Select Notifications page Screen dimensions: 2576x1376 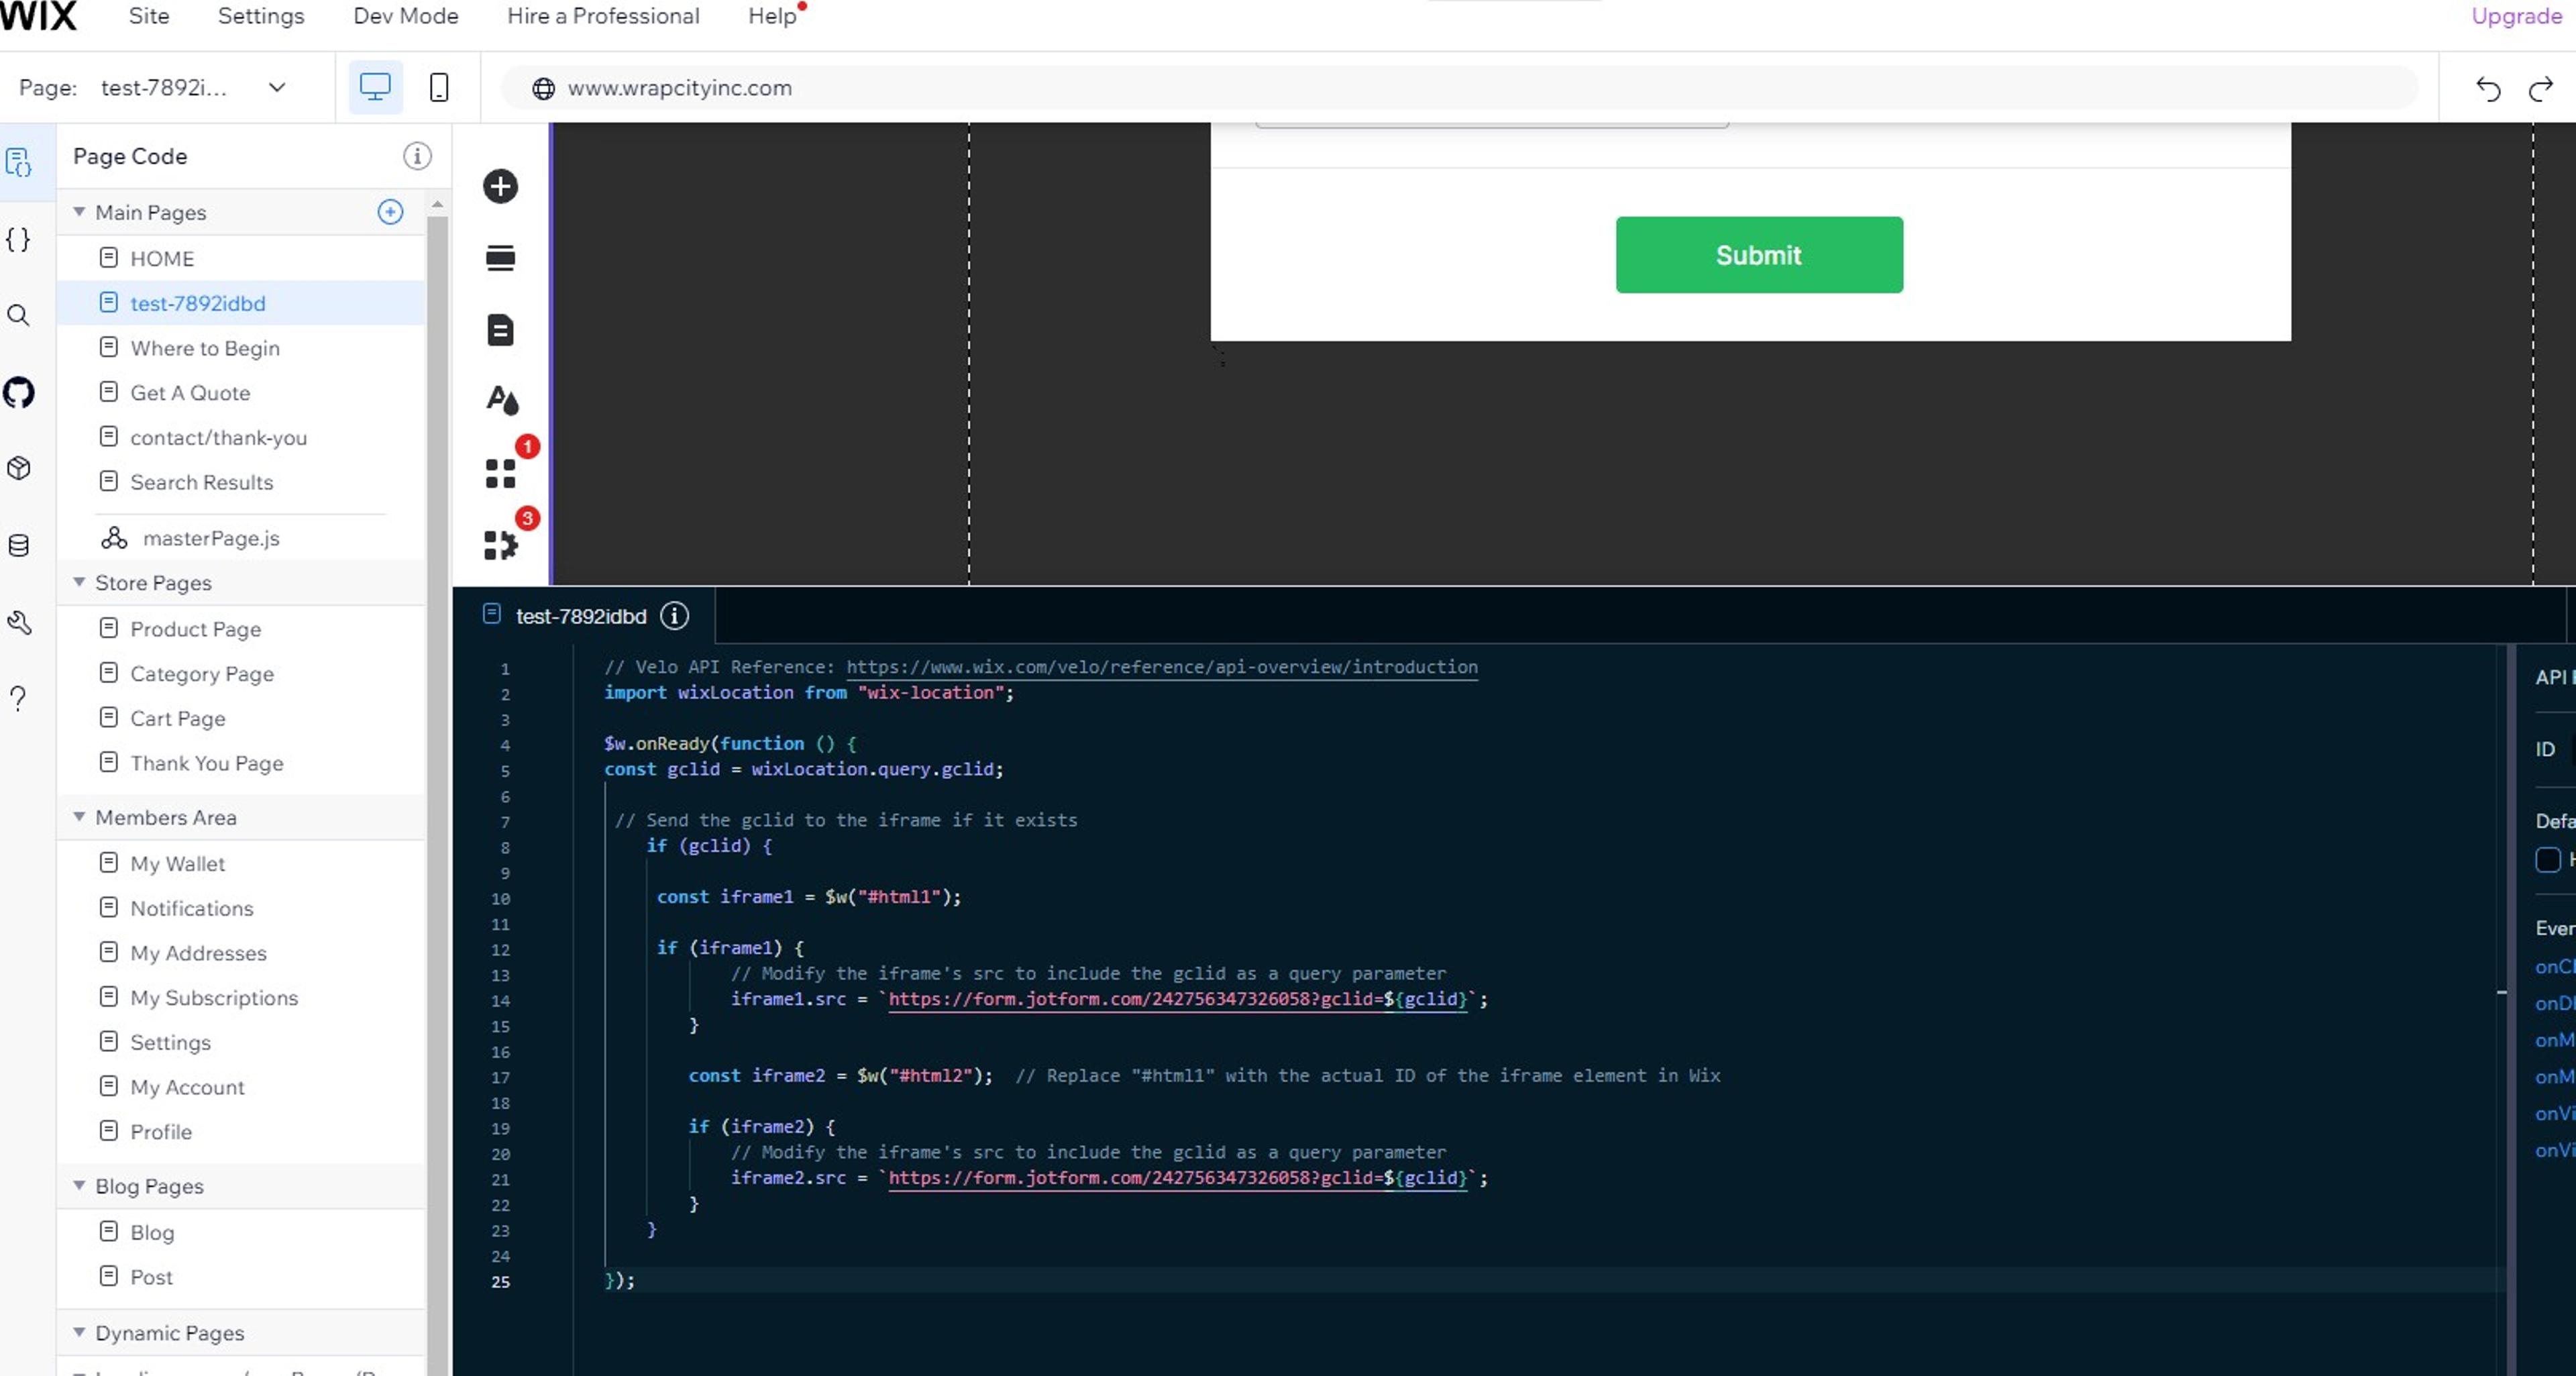241,908
